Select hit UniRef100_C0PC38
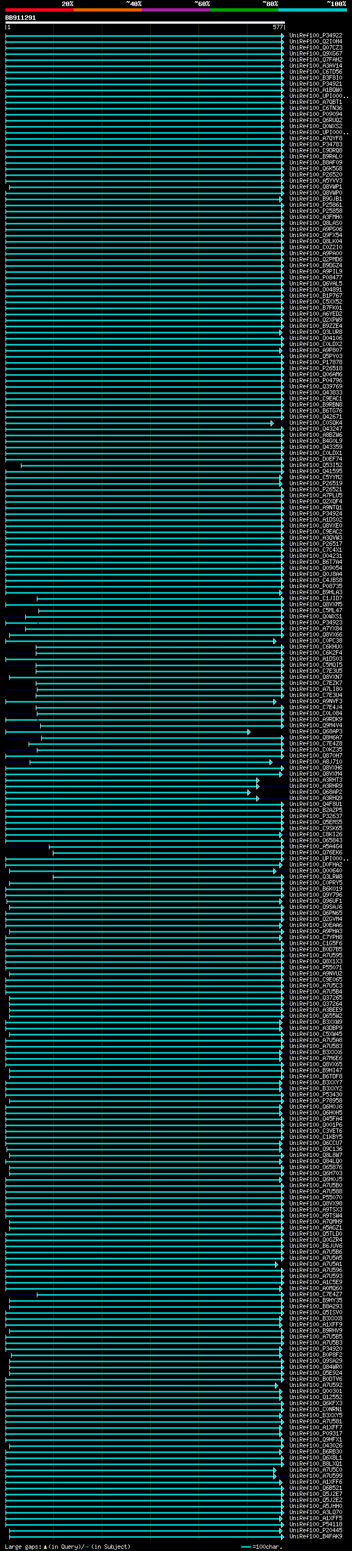Image resolution: width=352 pixels, height=1551 pixels. click(315, 640)
